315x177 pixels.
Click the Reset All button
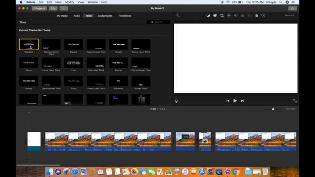[289, 15]
